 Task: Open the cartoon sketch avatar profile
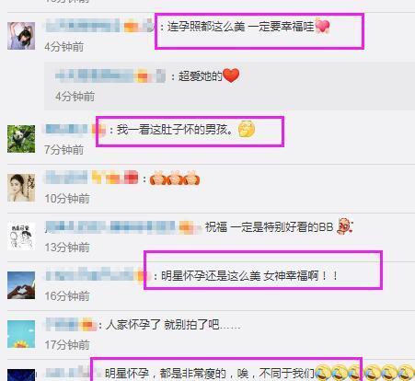(x=21, y=237)
